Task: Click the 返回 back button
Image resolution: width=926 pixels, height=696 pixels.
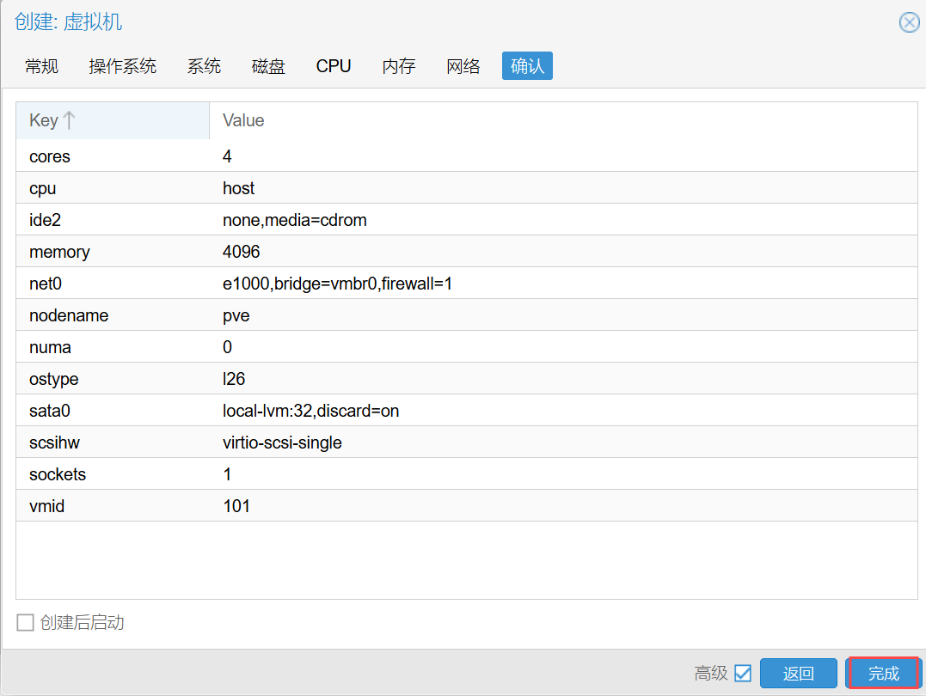Action: click(x=799, y=673)
